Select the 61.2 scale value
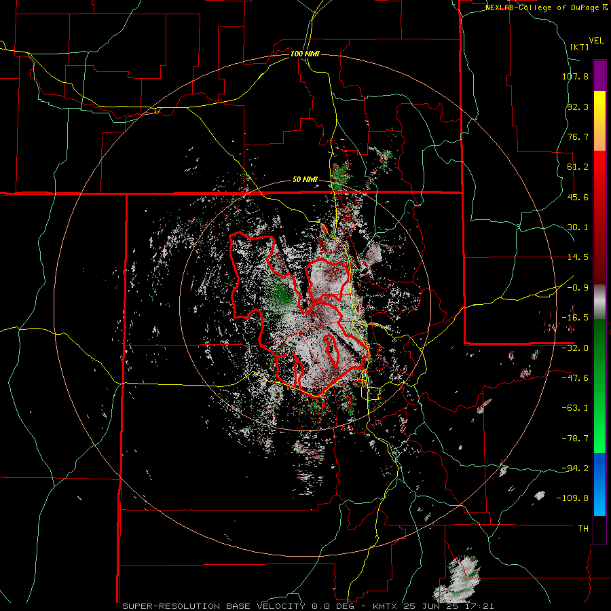The width and height of the screenshot is (611, 611). pos(578,167)
